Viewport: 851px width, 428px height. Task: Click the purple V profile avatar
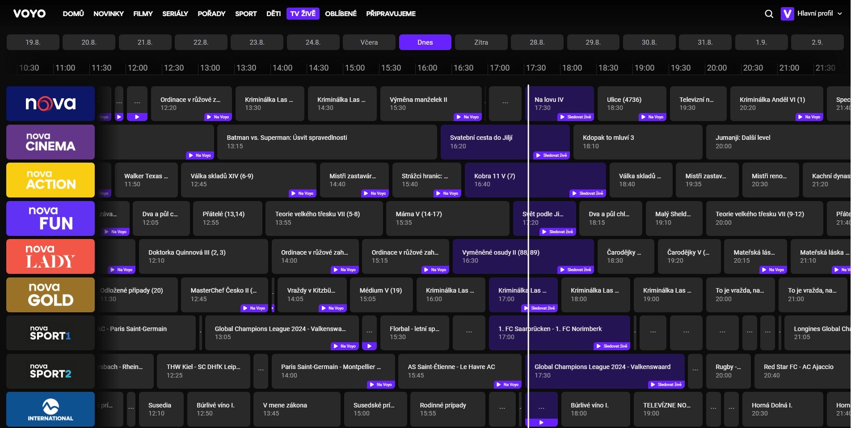[787, 14]
